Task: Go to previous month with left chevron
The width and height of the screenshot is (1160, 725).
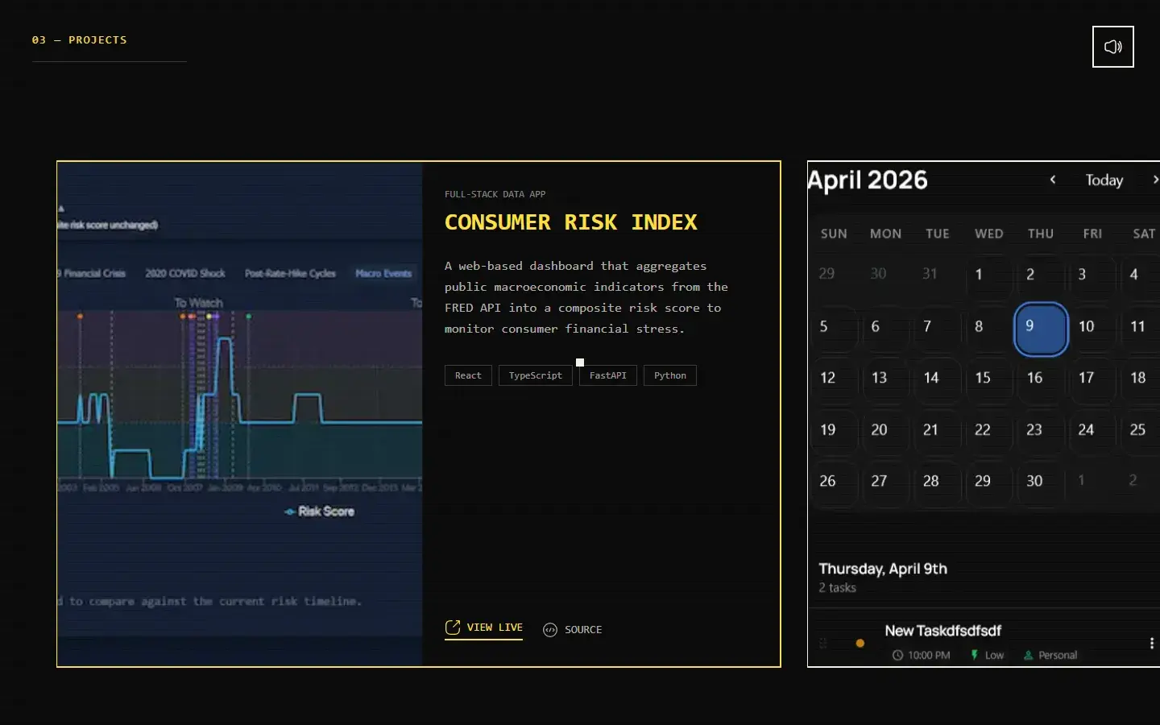Action: click(1053, 180)
